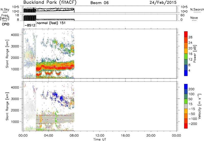Click the 'Time UT' axis label

[x=100, y=139]
